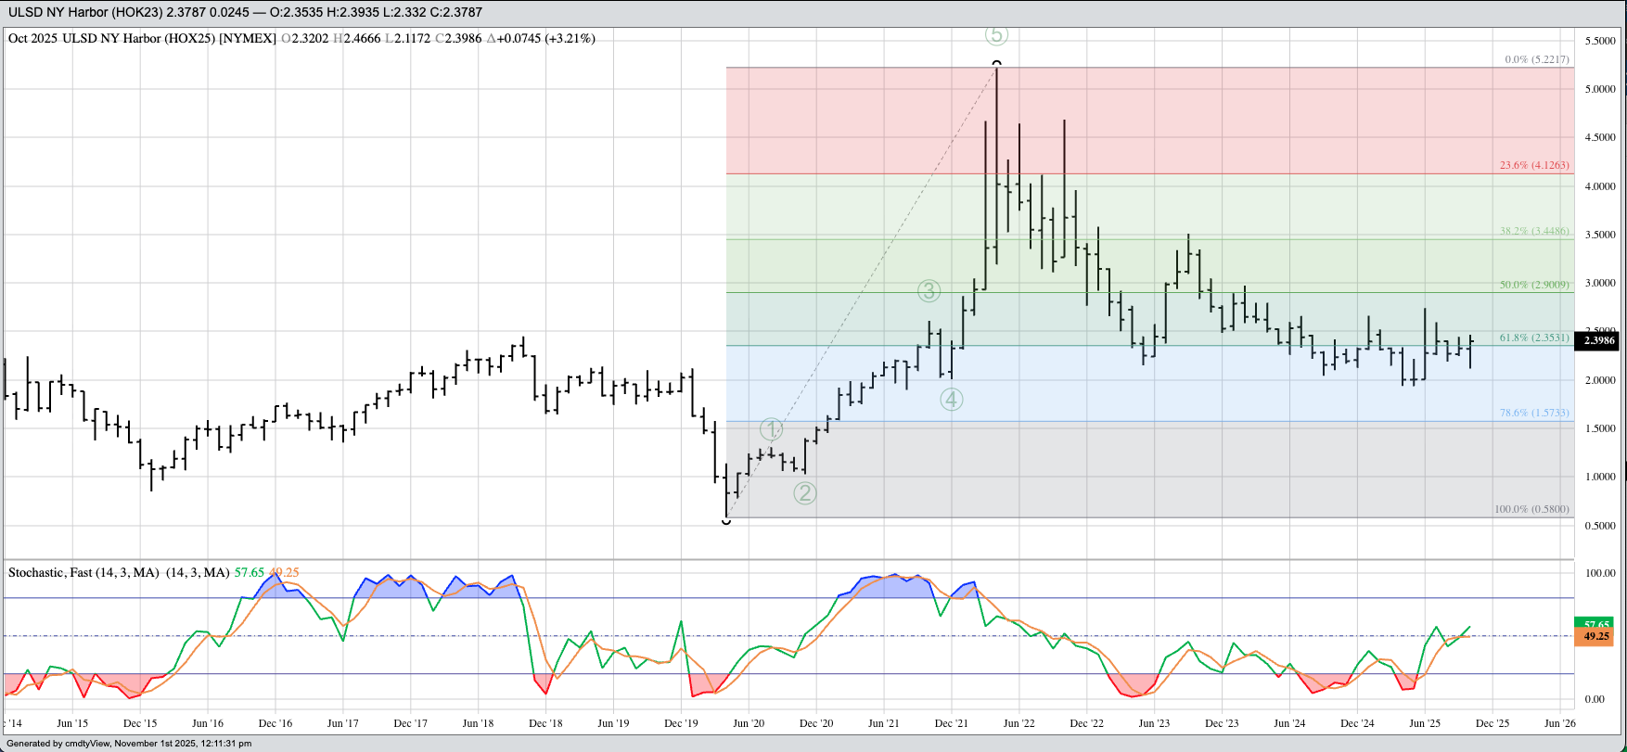Click the orange 49.25 stochastic value badge
This screenshot has width=1627, height=752.
pyautogui.click(x=1595, y=637)
